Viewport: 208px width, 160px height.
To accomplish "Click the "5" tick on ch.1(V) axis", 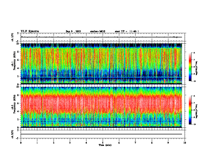I will 18,33.
